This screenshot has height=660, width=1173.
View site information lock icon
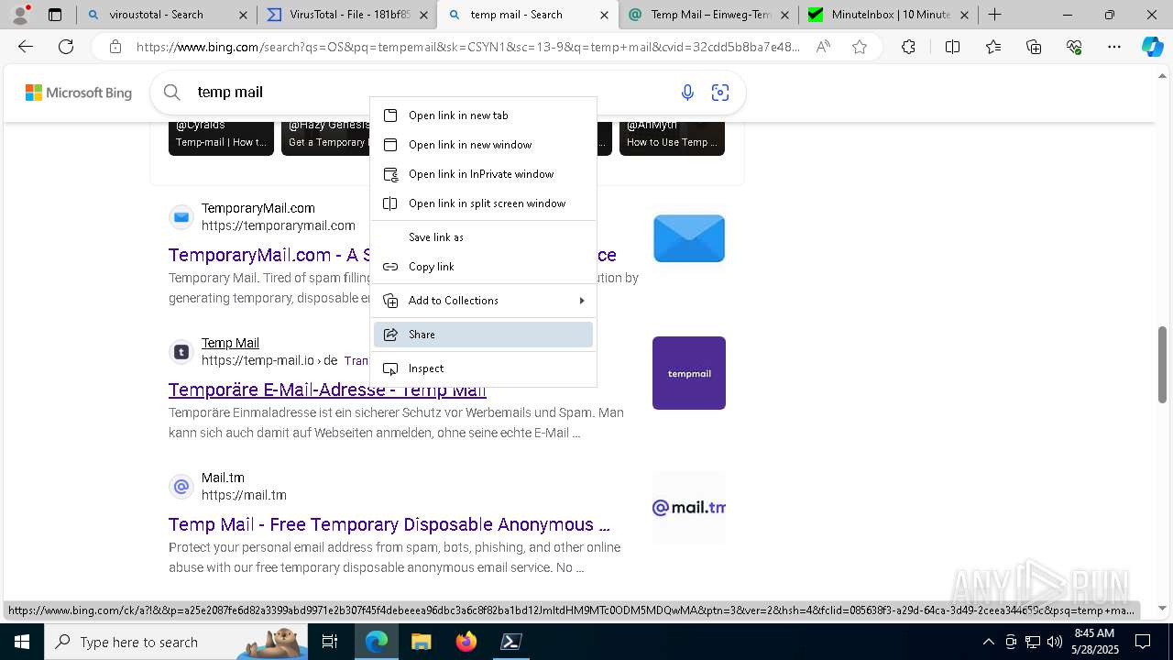[115, 47]
